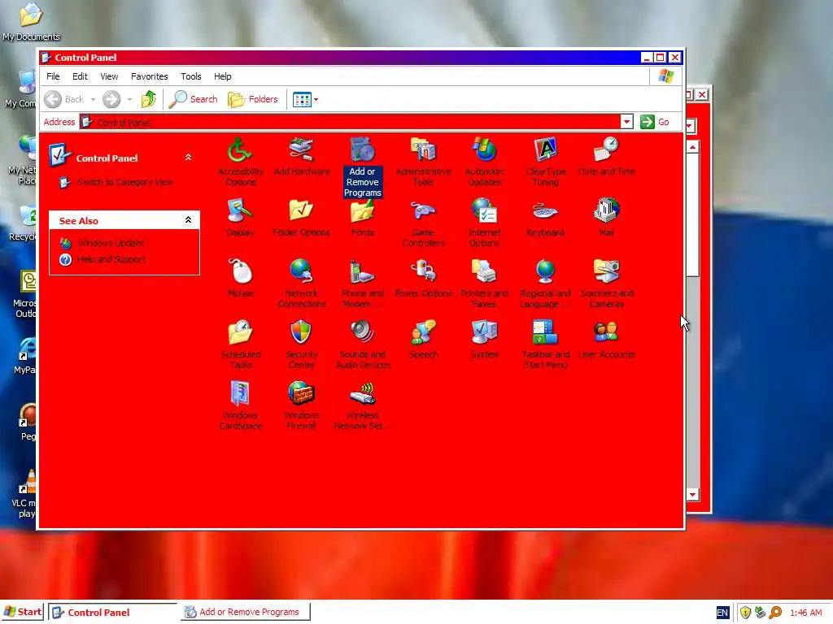The width and height of the screenshot is (833, 624).
Task: Click the security shield tray icon
Action: click(x=745, y=613)
